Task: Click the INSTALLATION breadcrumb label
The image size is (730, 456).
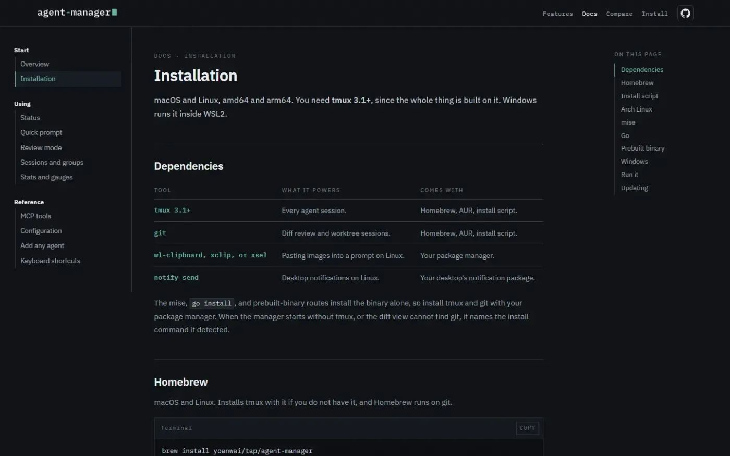Action: click(210, 56)
